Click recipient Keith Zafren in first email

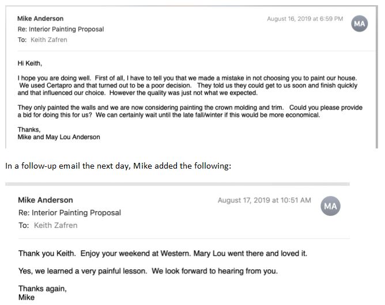(x=48, y=40)
